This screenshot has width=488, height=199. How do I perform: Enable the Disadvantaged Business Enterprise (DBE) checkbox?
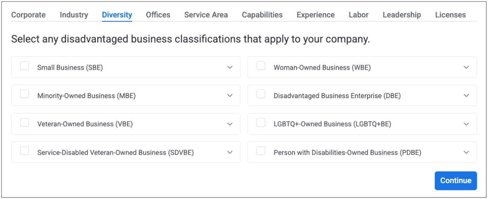tap(261, 94)
